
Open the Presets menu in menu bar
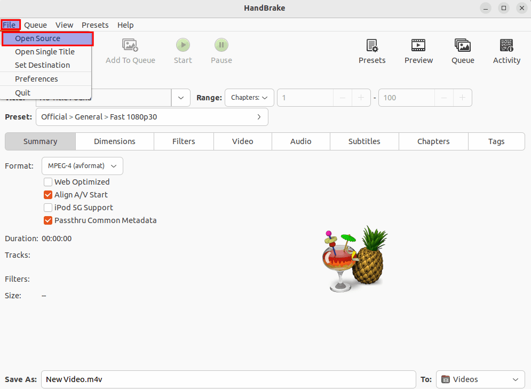(95, 25)
